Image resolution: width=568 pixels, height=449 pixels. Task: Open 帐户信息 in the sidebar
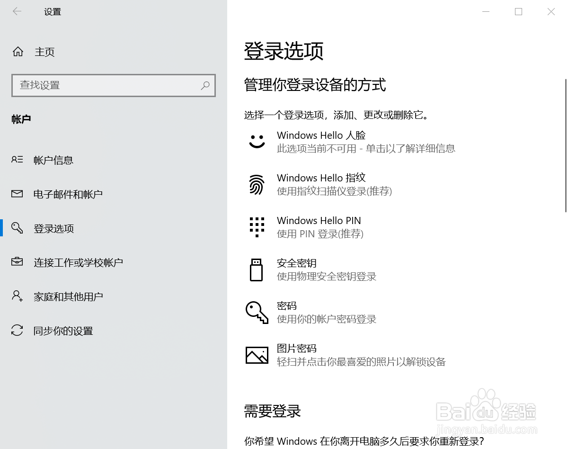53,160
